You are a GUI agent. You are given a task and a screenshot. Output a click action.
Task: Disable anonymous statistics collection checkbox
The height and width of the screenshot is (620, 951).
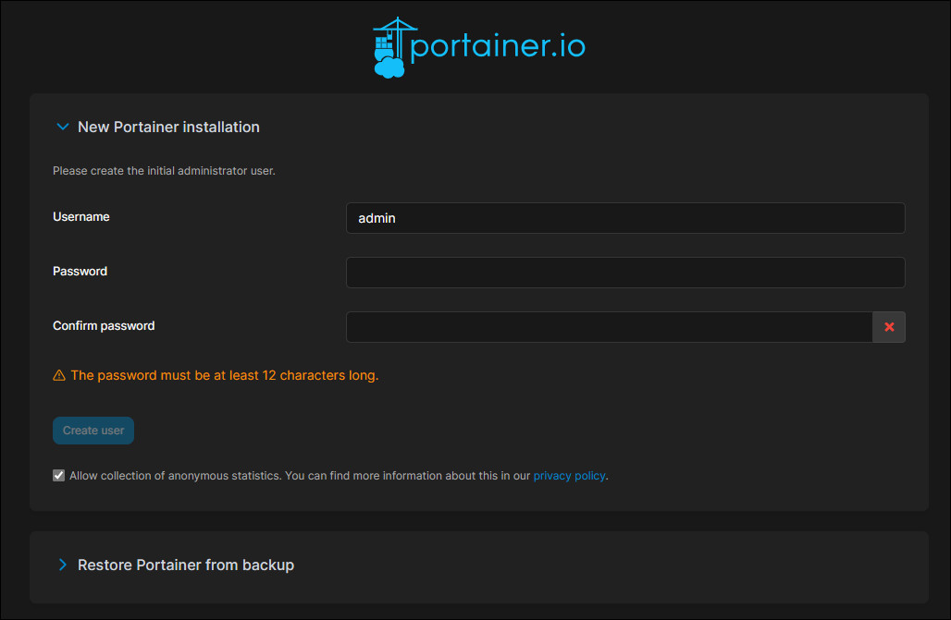tap(59, 475)
